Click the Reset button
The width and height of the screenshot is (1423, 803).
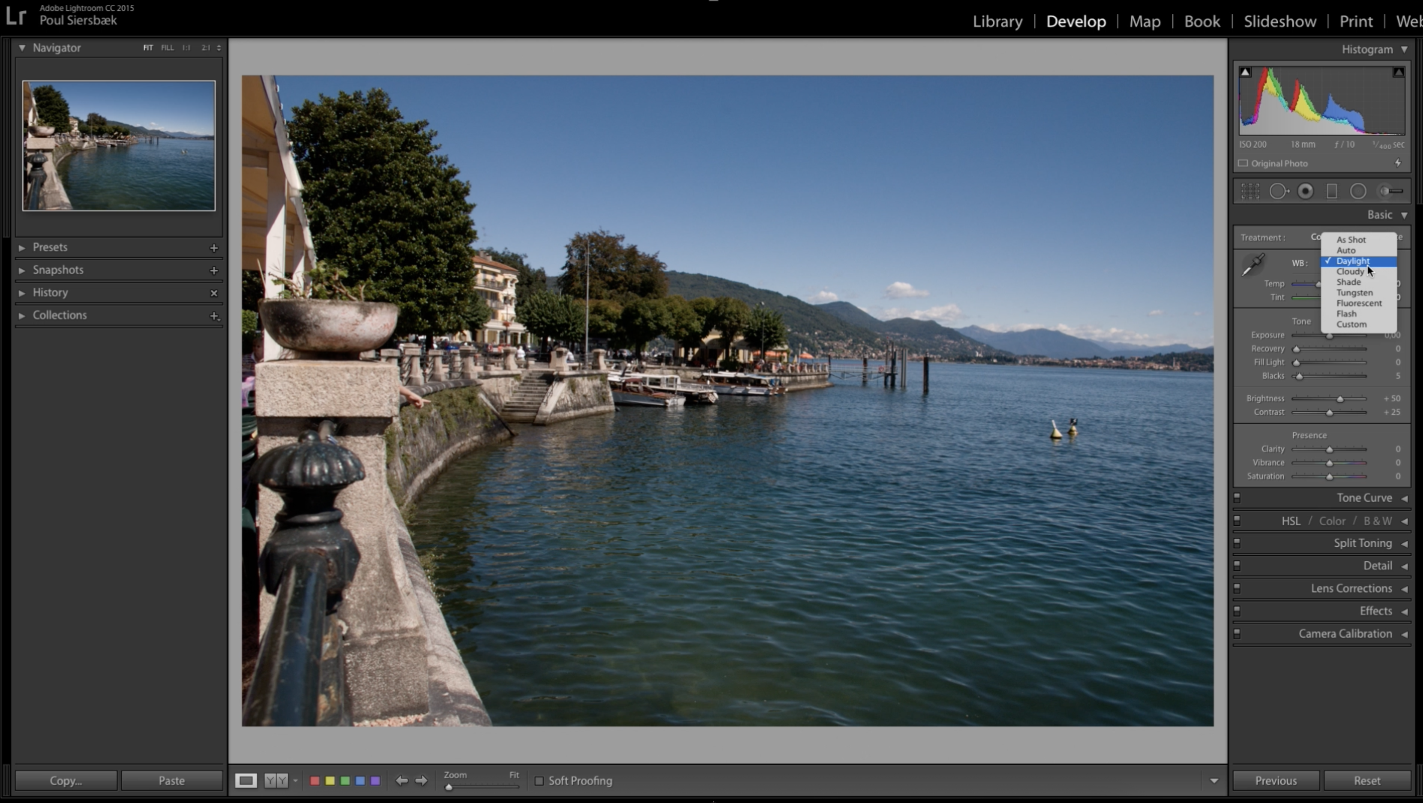point(1367,780)
